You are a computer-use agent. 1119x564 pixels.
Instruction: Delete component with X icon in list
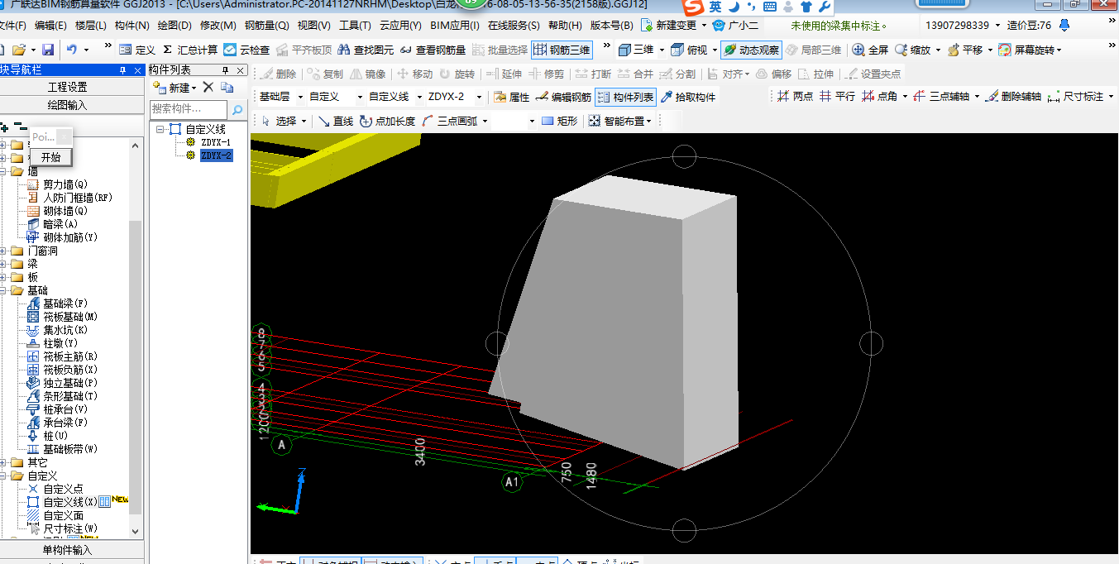208,87
